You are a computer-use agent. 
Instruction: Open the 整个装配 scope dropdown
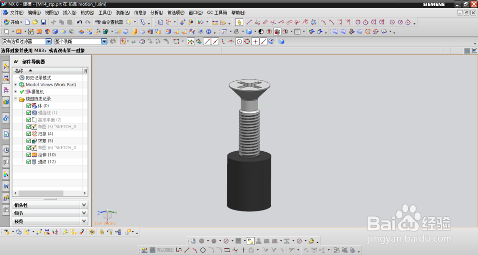[104, 42]
